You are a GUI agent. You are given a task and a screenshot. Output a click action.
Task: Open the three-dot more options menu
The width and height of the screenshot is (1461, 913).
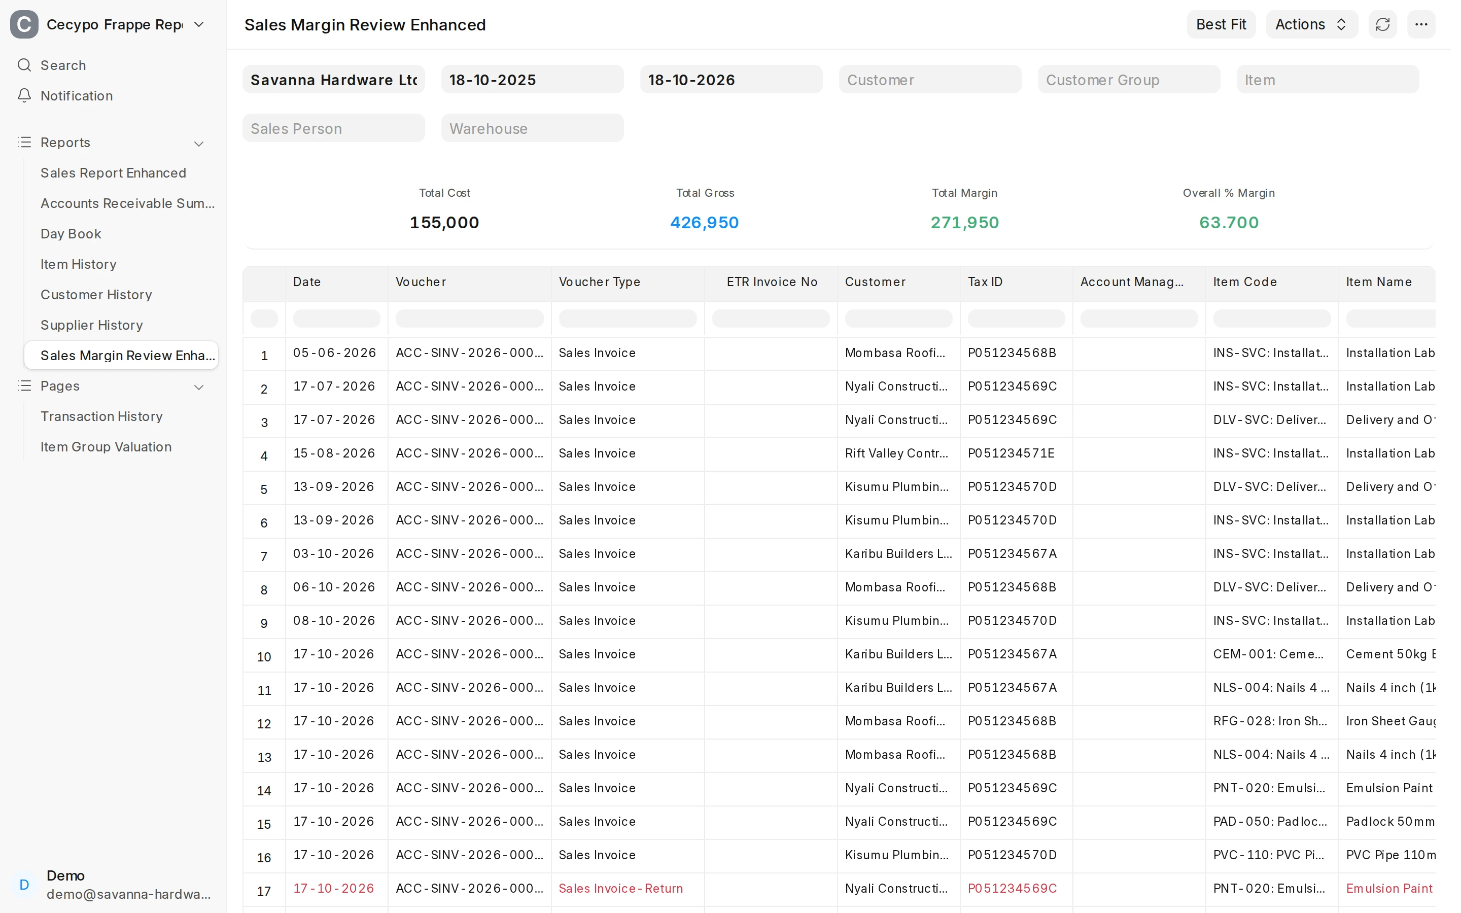click(1421, 24)
